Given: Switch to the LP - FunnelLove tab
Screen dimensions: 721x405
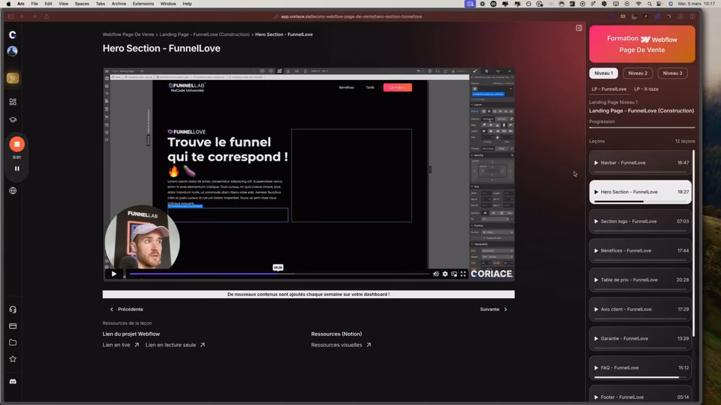Looking at the screenshot, I should (x=609, y=89).
